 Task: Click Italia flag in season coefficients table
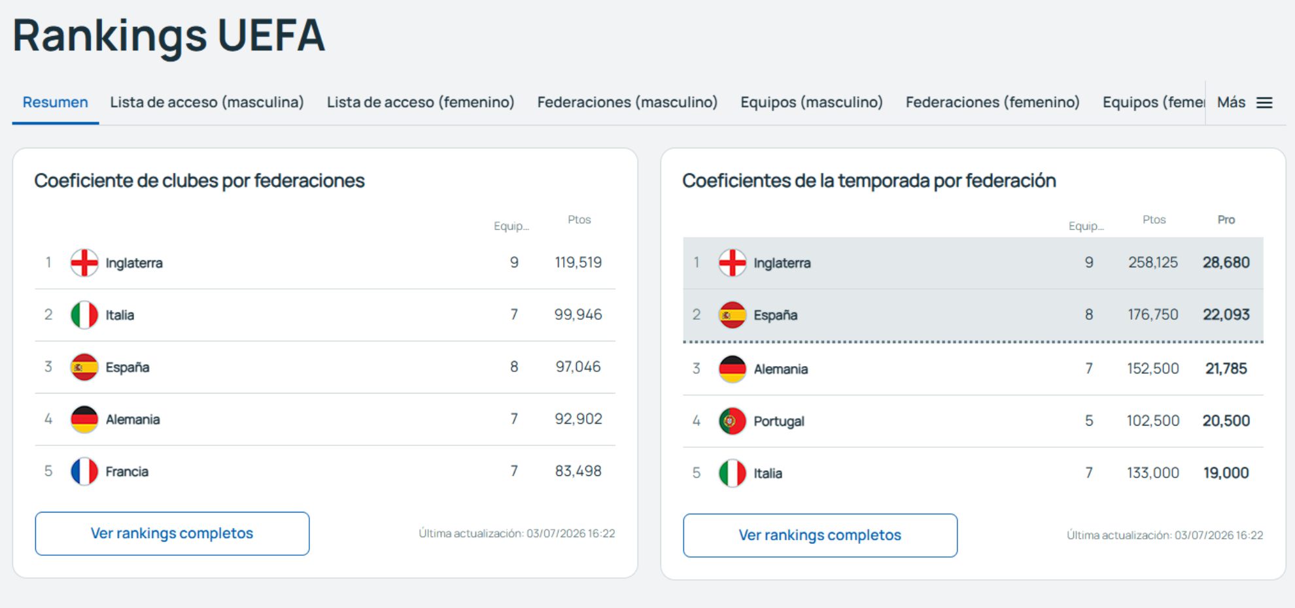tap(733, 473)
